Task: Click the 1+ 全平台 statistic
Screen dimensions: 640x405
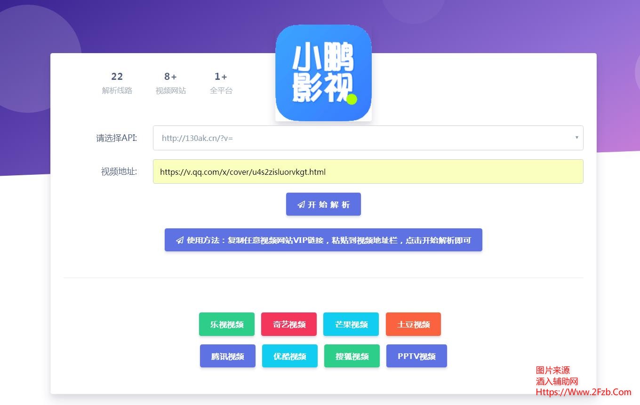Action: coord(221,83)
